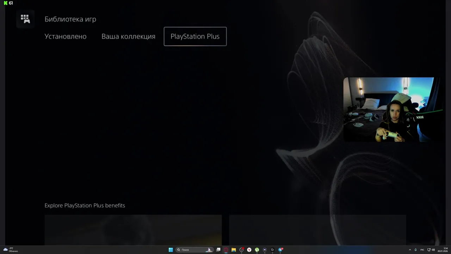The image size is (451, 254).
Task: Click the Библиотека игр heading
Action: pos(70,19)
